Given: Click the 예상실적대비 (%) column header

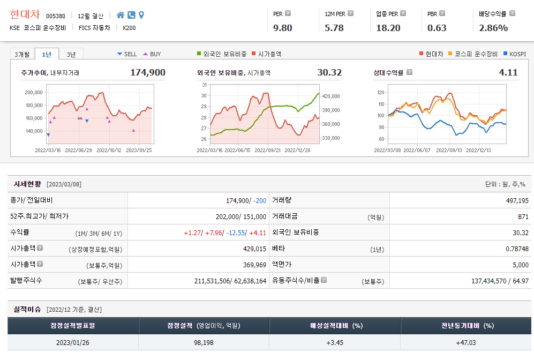Looking at the screenshot, I should [335, 326].
